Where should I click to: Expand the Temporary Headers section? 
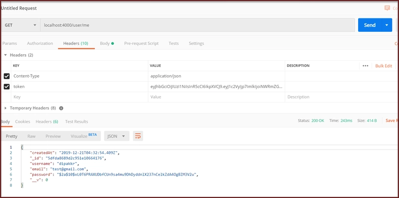click(x=5, y=108)
